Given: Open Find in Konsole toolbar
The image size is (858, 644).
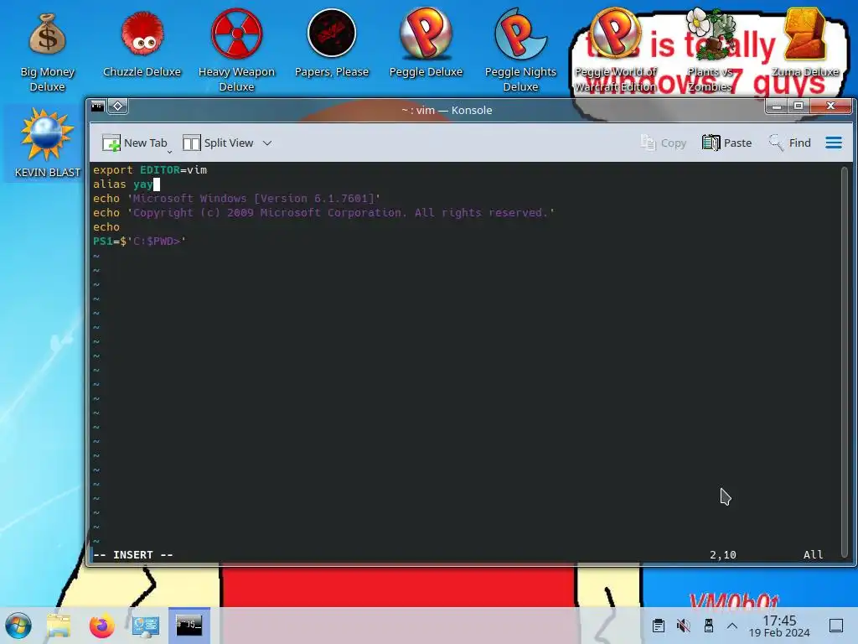Looking at the screenshot, I should (789, 143).
